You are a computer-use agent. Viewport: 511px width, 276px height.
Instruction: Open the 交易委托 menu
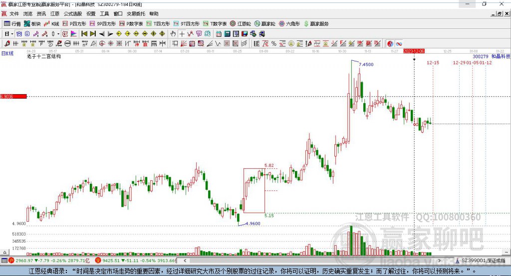(x=136, y=13)
